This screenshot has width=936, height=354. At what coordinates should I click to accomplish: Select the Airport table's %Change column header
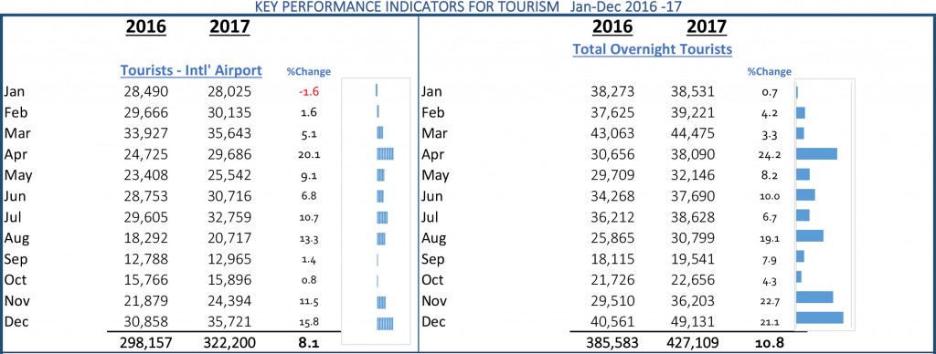309,71
